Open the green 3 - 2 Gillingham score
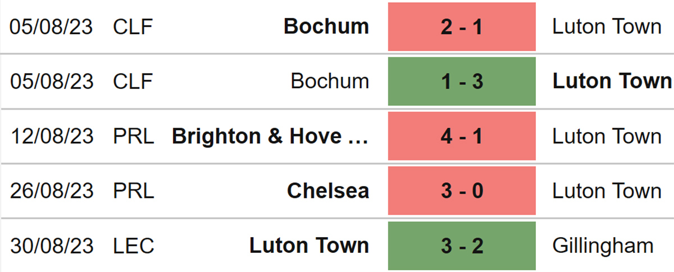The image size is (674, 272). click(x=462, y=246)
